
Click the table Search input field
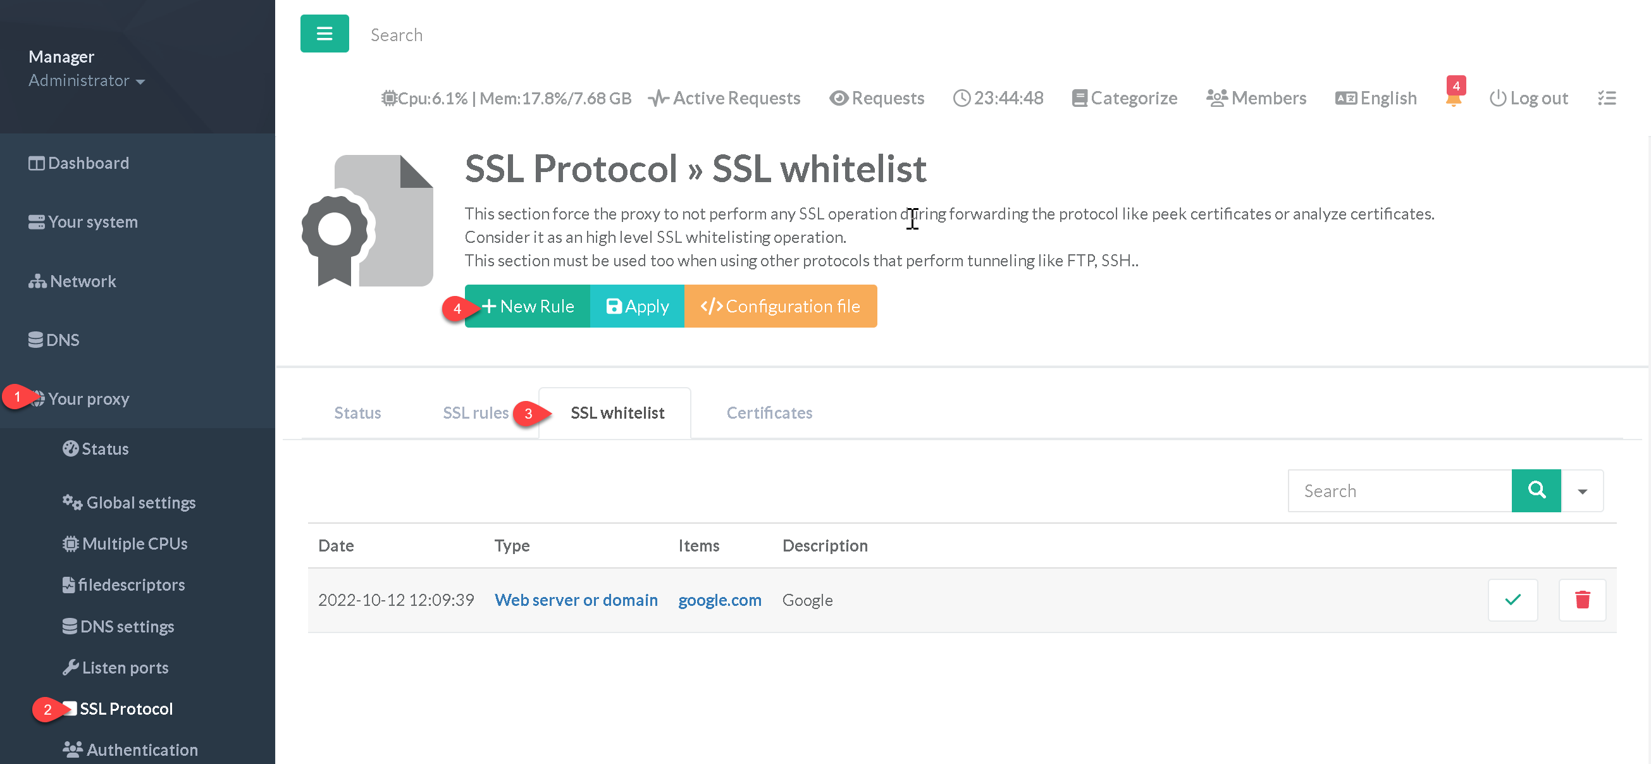point(1399,491)
